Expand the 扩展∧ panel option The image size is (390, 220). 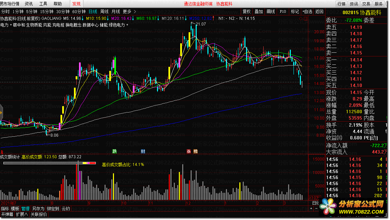coord(22,214)
